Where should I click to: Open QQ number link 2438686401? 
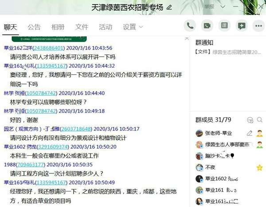pyautogui.click(x=44, y=48)
